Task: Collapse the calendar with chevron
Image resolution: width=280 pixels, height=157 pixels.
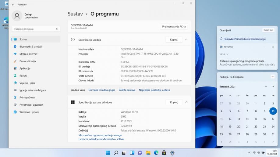Action: pos(272,77)
